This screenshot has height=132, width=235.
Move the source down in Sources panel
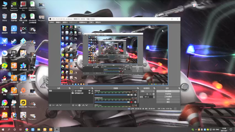(87, 105)
